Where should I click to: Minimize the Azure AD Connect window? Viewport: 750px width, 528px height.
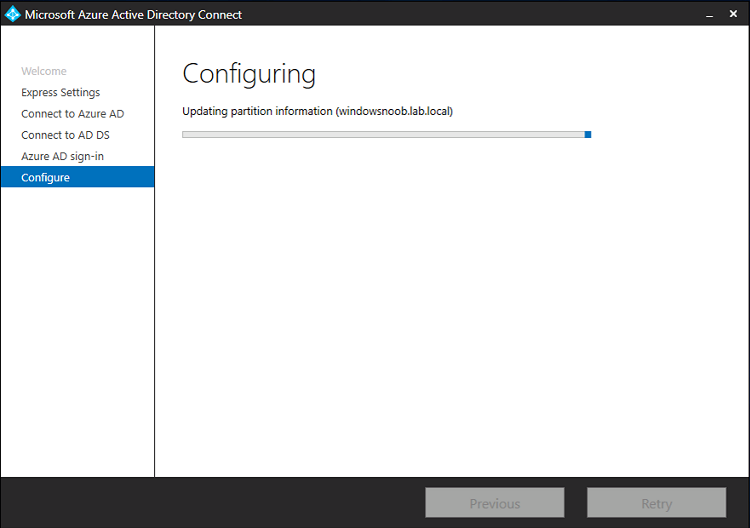(709, 14)
